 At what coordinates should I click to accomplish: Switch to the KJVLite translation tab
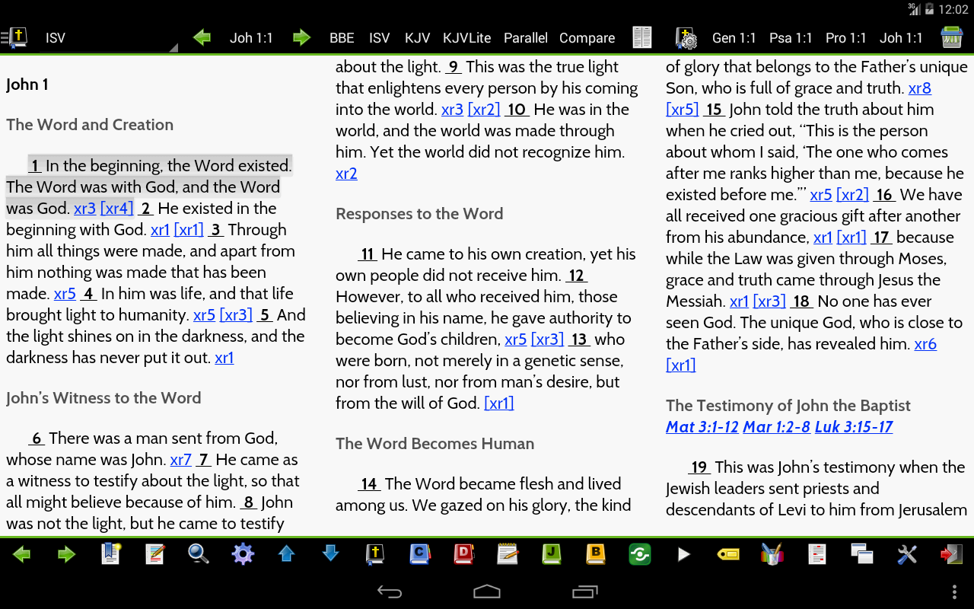(x=466, y=38)
